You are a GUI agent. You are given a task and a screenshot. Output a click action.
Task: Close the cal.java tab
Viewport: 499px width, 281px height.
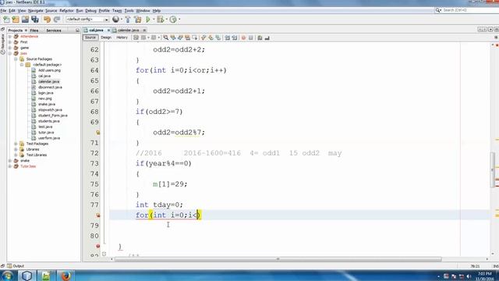pos(108,30)
